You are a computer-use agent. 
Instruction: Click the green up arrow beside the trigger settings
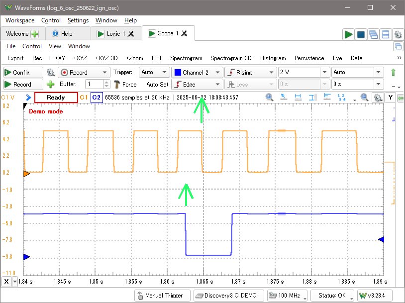(x=393, y=72)
